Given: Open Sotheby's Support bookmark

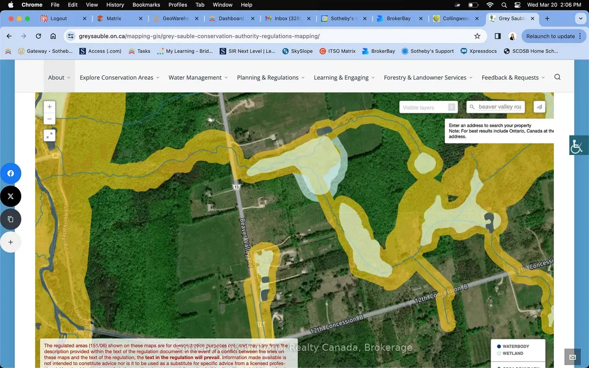Looking at the screenshot, I should [x=428, y=51].
